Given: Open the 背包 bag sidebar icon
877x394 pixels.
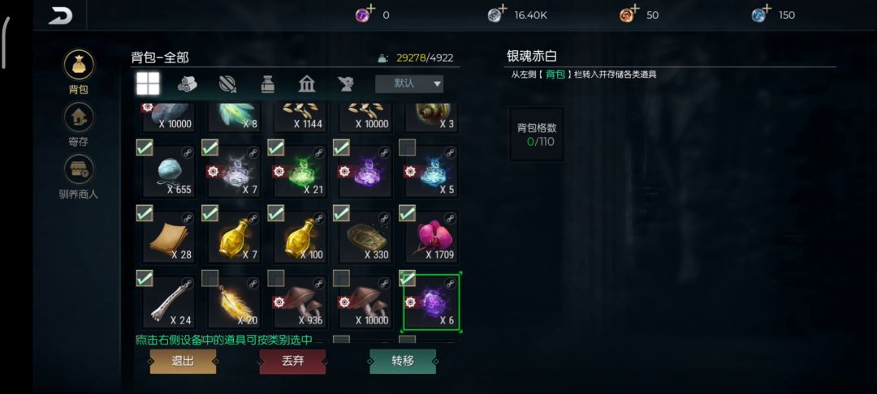Looking at the screenshot, I should 78,65.
